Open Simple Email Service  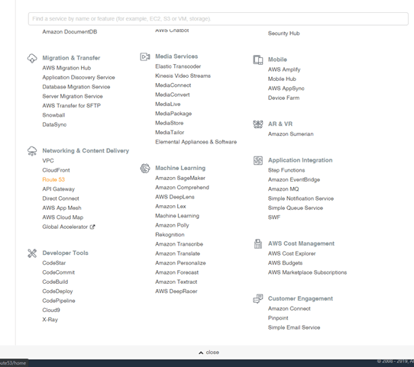(x=294, y=328)
